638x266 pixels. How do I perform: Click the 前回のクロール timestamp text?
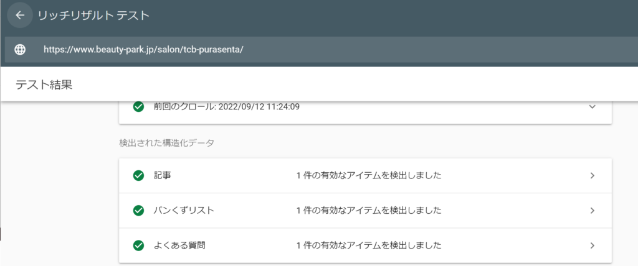pos(227,107)
